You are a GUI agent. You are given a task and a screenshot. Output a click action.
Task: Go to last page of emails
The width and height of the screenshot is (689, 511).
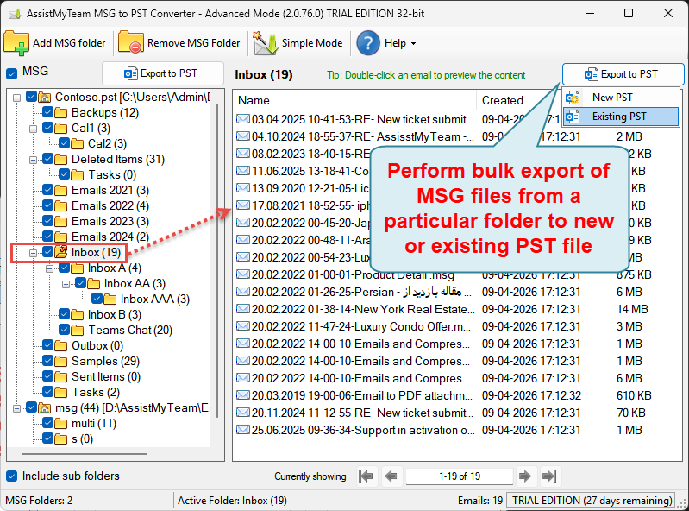point(549,476)
